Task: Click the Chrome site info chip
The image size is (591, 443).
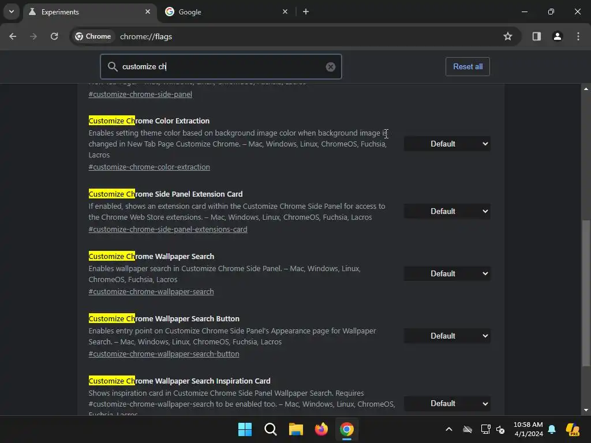Action: [93, 36]
